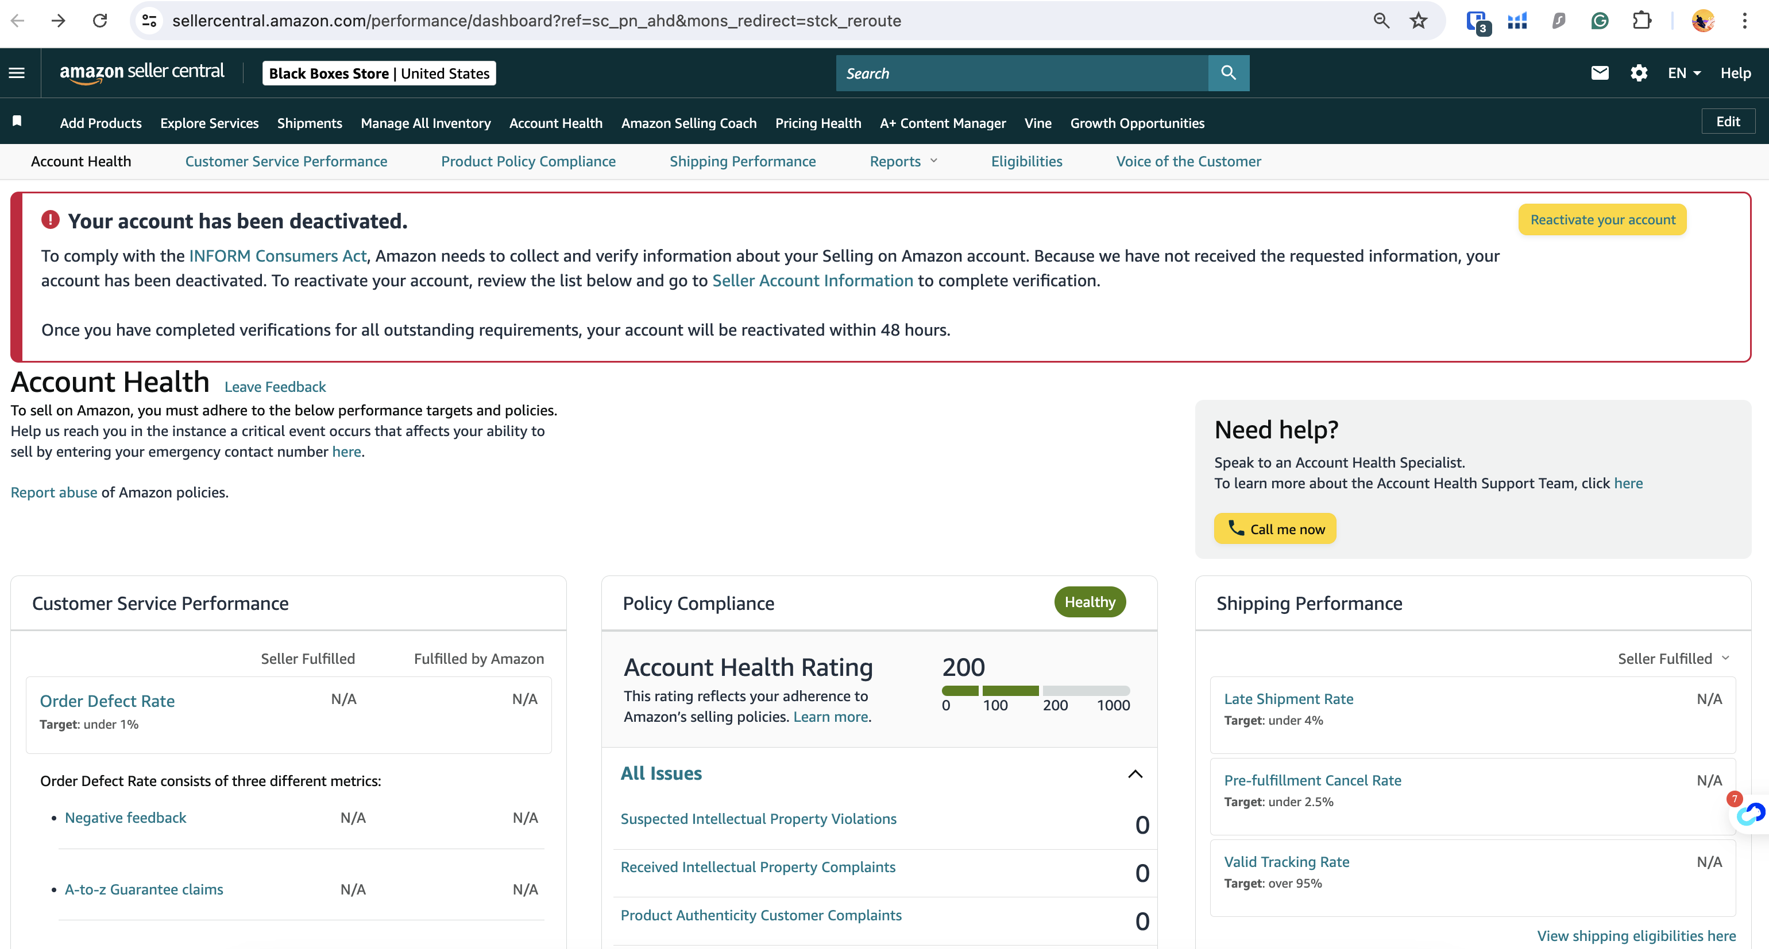Click the Healthy status badge

pos(1090,602)
